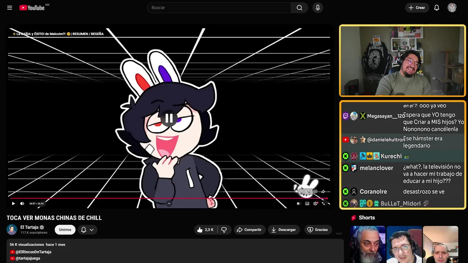Viewport: 468px width, 263px height.
Task: Click chat username BuLLeT_Midori
Action: pos(401,203)
